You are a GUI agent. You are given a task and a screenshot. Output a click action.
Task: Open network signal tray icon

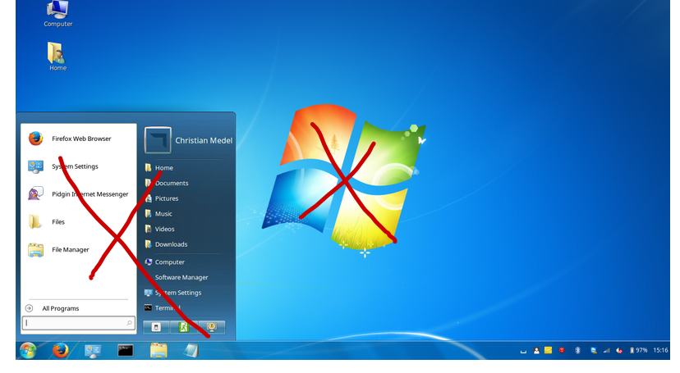tap(607, 351)
